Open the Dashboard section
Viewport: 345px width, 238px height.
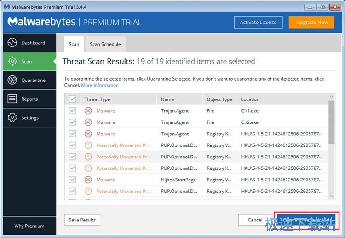pyautogui.click(x=30, y=42)
